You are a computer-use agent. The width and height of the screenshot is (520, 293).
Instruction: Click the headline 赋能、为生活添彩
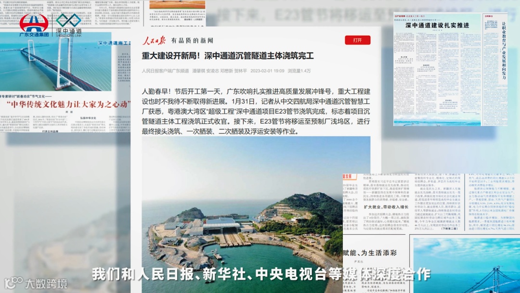(x=369, y=253)
